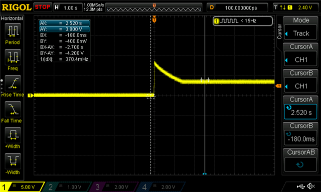Toggle channel 2 at 1.00 V

click(68, 187)
